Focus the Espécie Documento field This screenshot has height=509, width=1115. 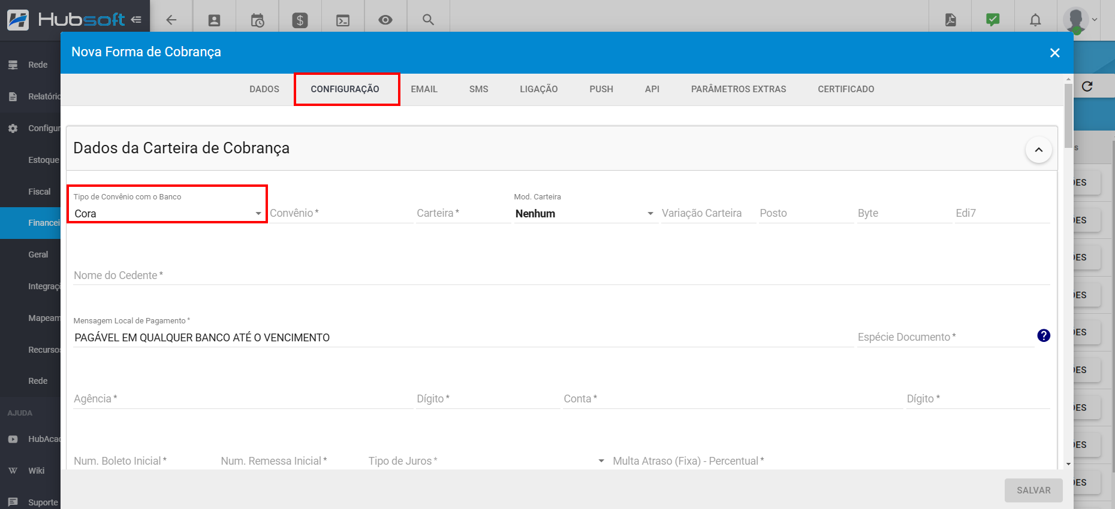[x=945, y=337]
